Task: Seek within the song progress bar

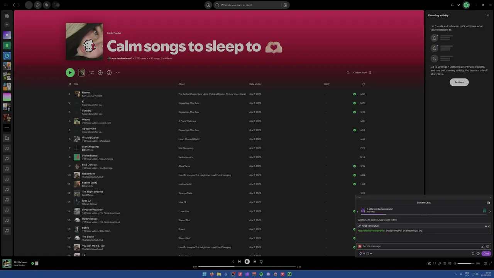Action: (x=247, y=266)
